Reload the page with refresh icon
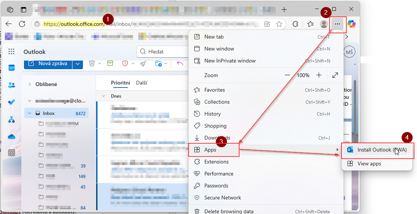This screenshot has width=417, height=214. (22, 24)
